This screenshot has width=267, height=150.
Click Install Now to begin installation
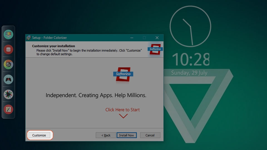(127, 135)
